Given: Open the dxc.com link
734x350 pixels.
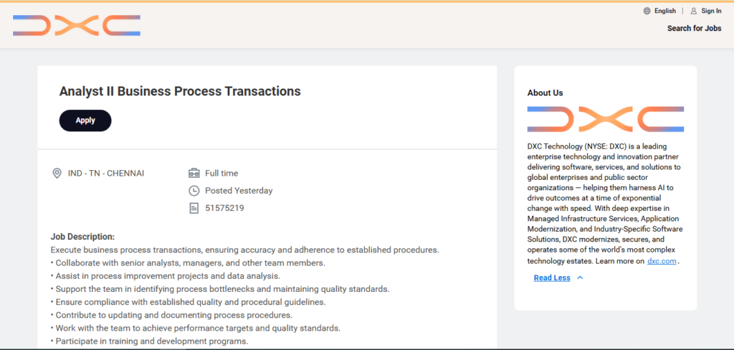Looking at the screenshot, I should 662,261.
